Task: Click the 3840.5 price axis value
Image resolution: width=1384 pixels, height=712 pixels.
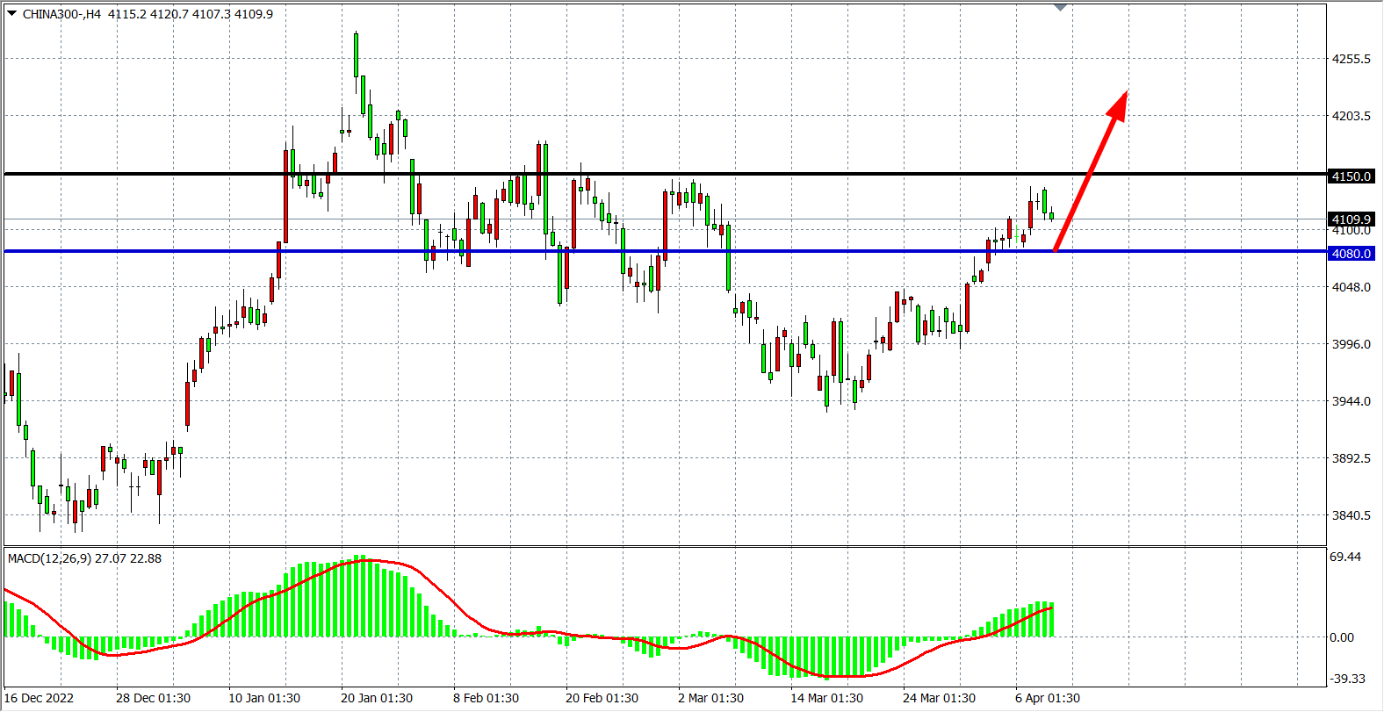Action: click(x=1351, y=515)
